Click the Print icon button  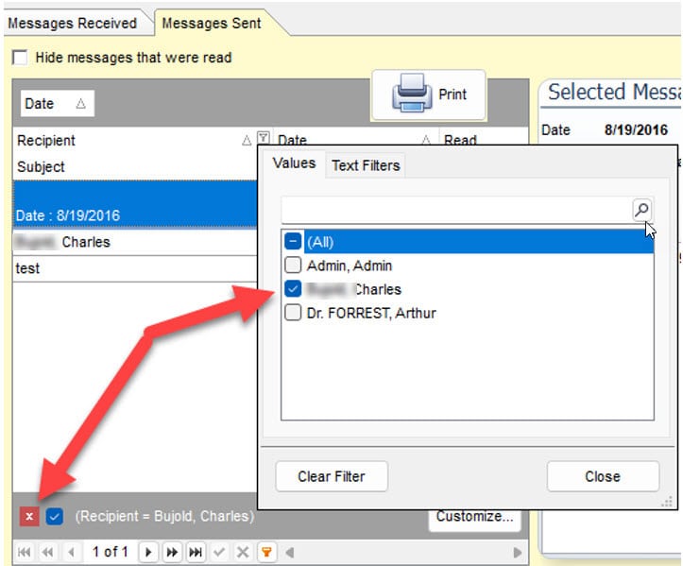pos(428,94)
